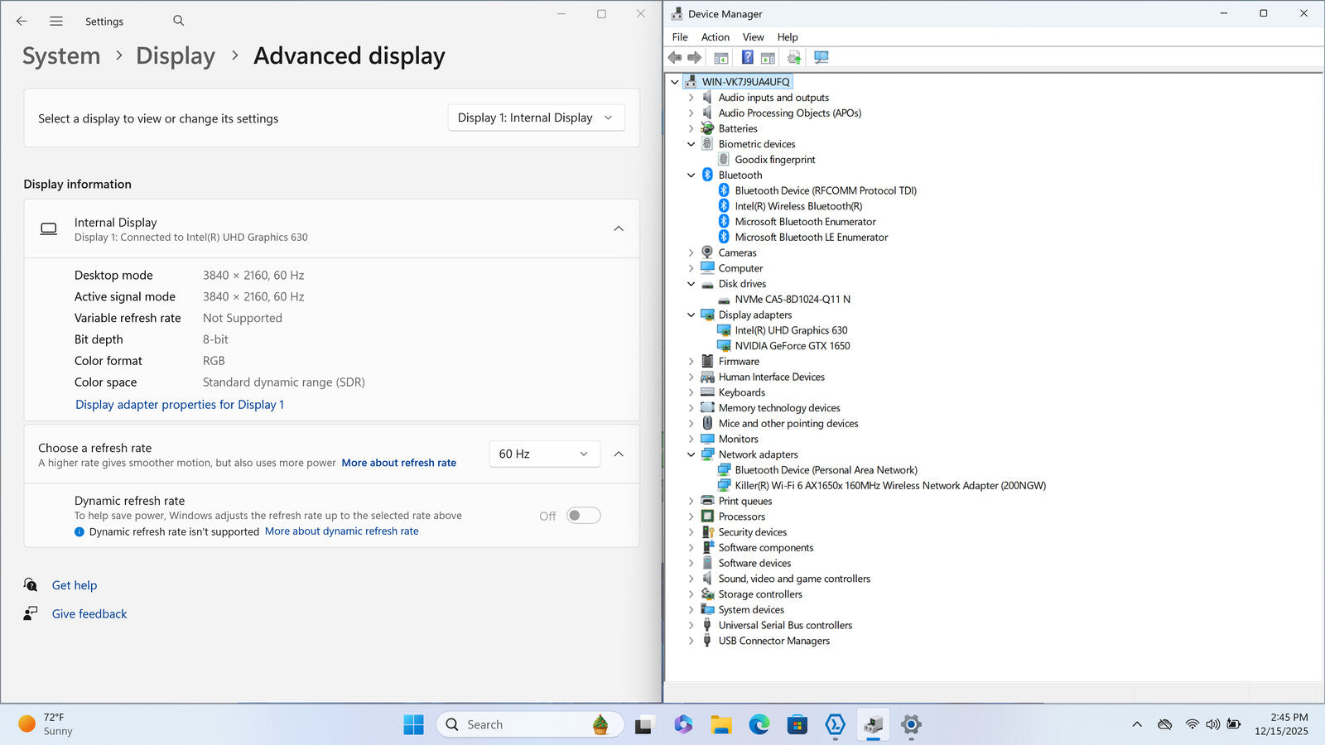Open the Display 1: Internal Display dropdown

pyautogui.click(x=536, y=118)
